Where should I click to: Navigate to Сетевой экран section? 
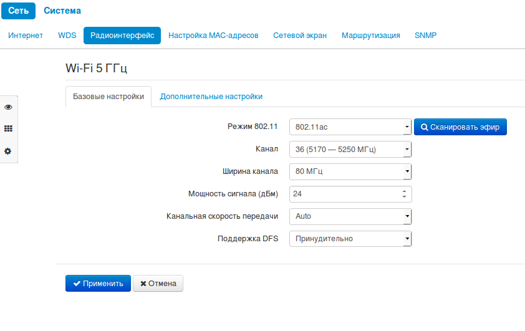tap(300, 36)
